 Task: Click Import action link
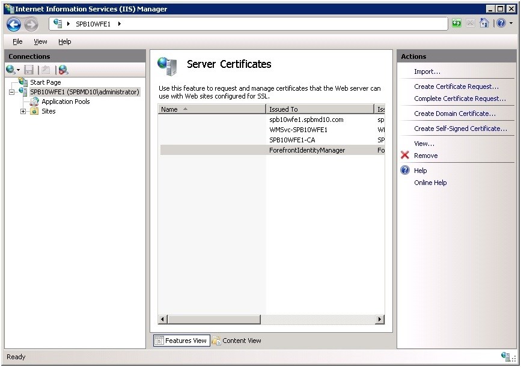coord(427,71)
